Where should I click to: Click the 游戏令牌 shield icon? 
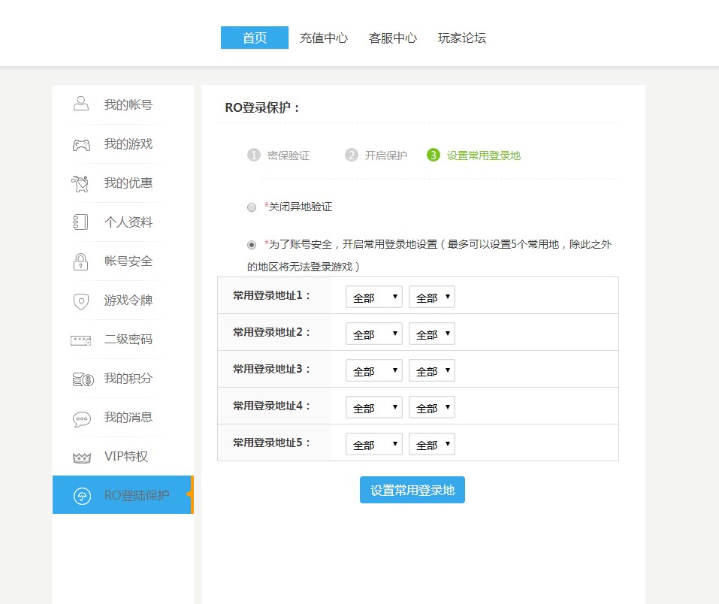(81, 300)
